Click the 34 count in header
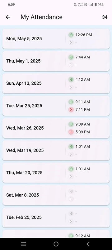This screenshot has height=250, width=112. click(x=105, y=17)
